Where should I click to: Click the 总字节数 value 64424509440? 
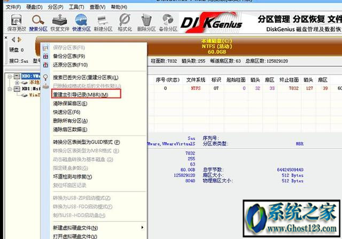[x=290, y=170]
